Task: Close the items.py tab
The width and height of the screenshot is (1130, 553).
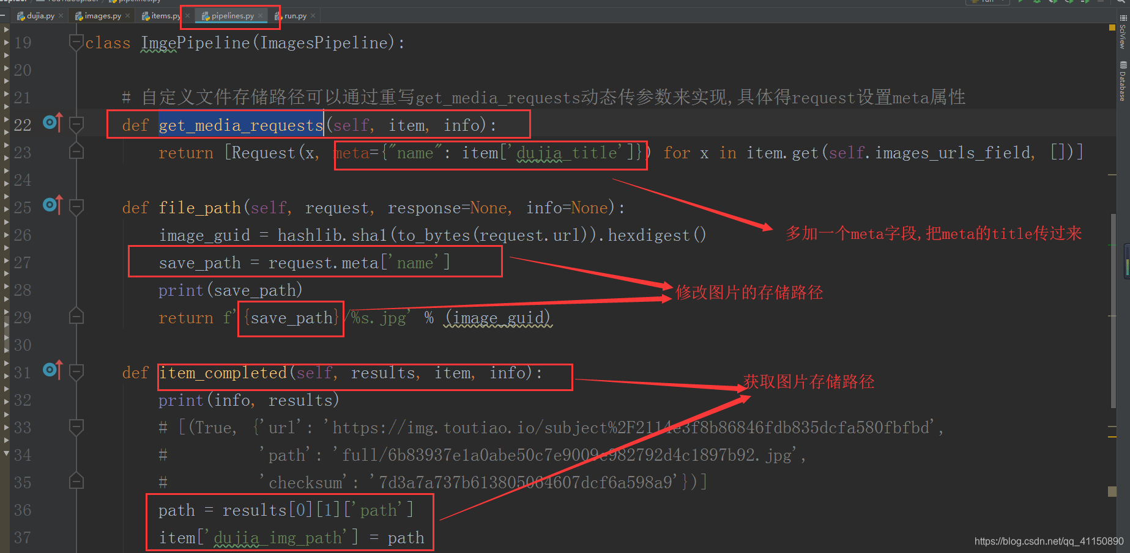Action: (187, 16)
